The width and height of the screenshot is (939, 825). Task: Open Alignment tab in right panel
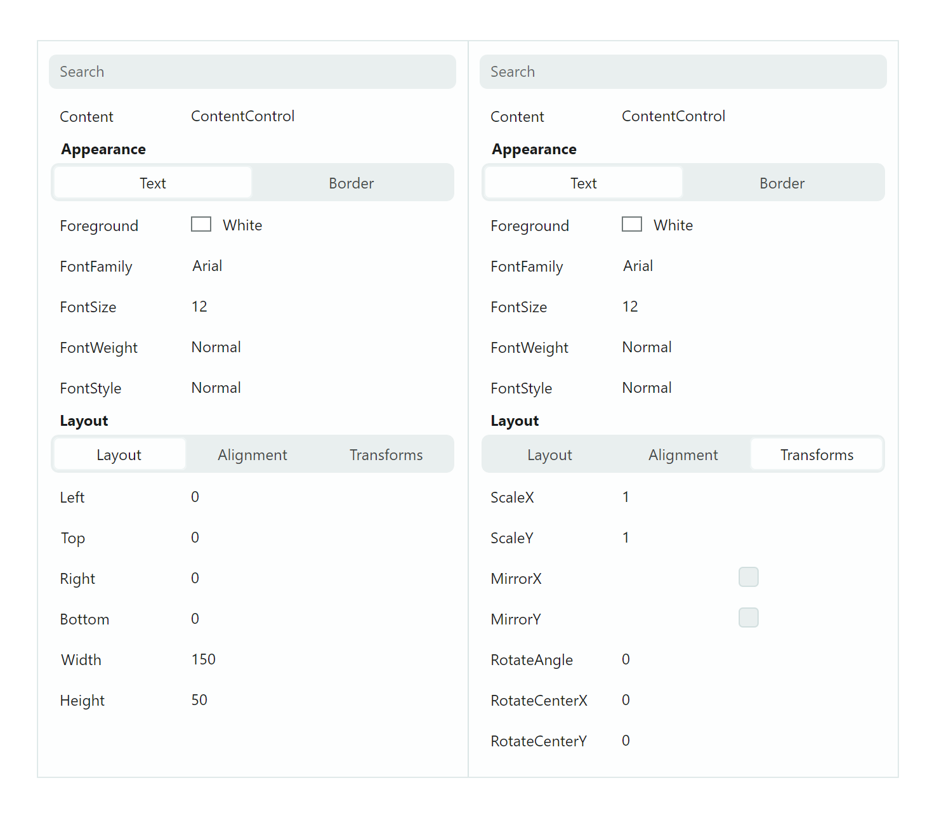[x=683, y=455]
